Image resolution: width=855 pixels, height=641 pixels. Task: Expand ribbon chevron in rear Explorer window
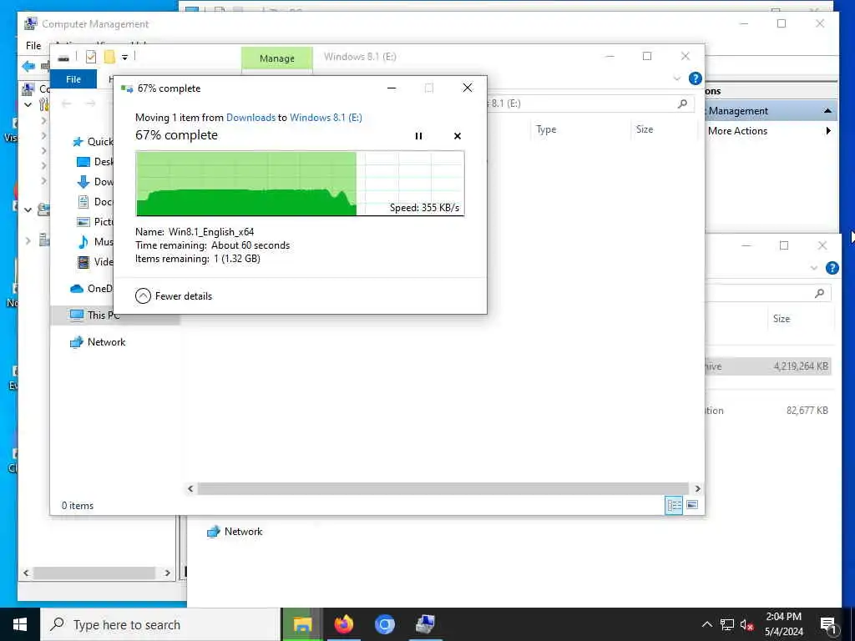click(813, 268)
